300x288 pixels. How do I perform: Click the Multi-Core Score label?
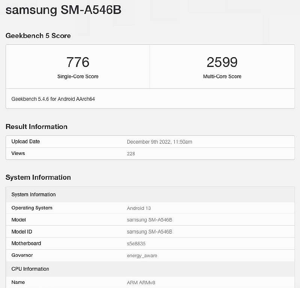click(222, 76)
